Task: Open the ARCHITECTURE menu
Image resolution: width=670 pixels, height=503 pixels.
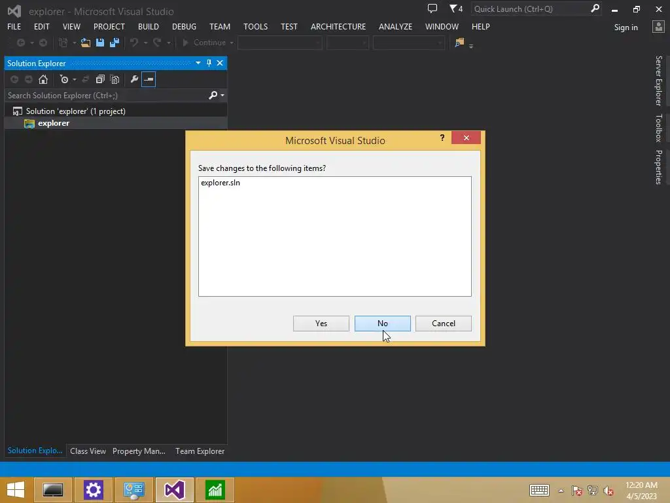Action: coord(338,26)
